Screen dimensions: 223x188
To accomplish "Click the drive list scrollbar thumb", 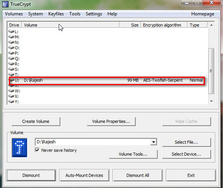I will (x=211, y=71).
